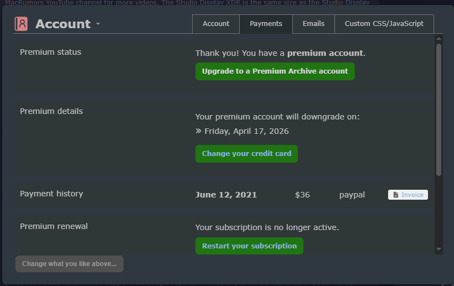The image size is (454, 286).
Task: Switch to the Account tab
Action: pos(216,24)
